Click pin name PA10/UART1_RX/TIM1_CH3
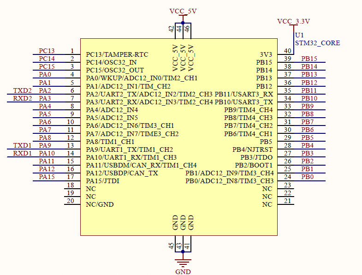 (131, 157)
